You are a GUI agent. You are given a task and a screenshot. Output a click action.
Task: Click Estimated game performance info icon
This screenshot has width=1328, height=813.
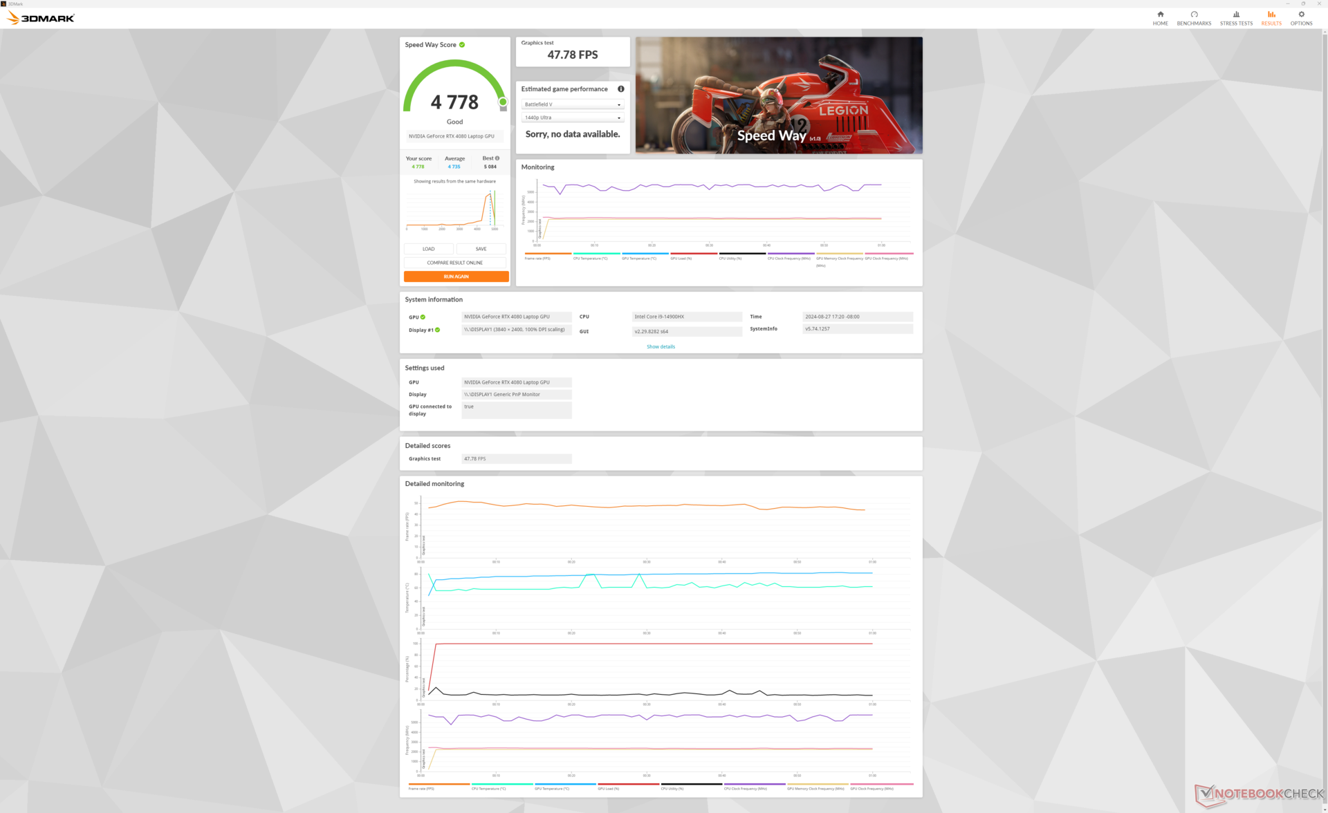620,89
